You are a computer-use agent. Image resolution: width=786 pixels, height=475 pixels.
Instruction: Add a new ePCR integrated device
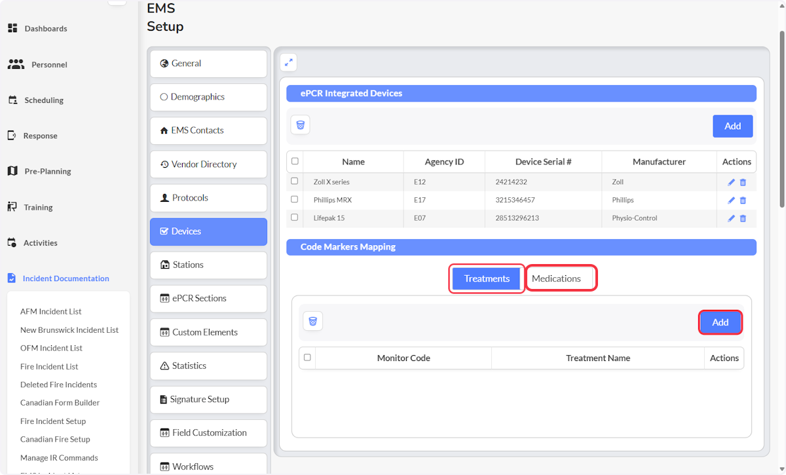point(732,126)
